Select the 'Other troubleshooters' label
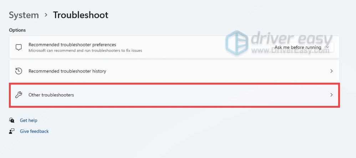Screen dimensions: 356x158 [51, 95]
